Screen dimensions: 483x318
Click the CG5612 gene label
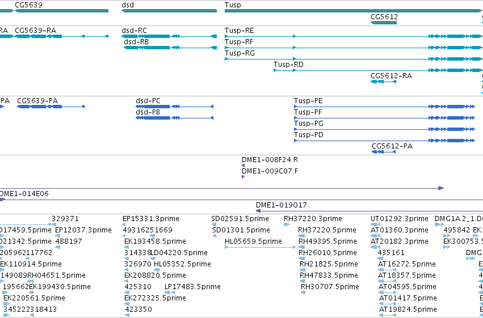pos(384,16)
